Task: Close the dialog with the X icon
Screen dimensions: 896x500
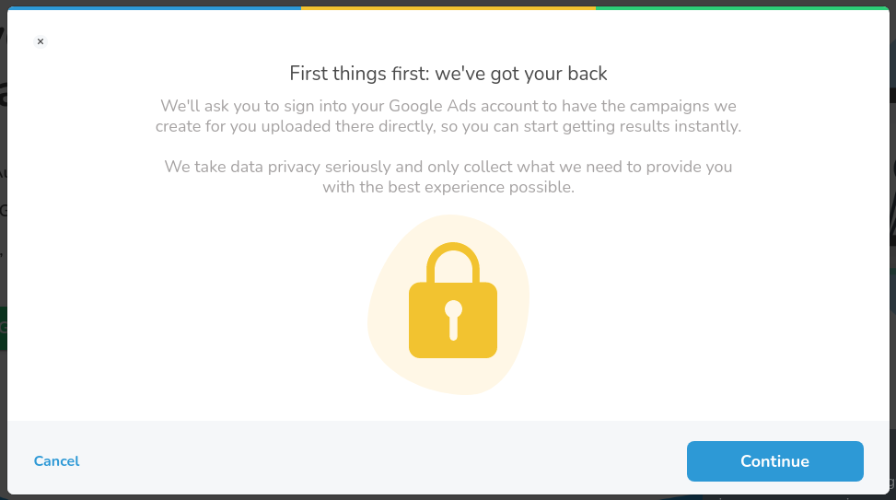Action: point(40,41)
